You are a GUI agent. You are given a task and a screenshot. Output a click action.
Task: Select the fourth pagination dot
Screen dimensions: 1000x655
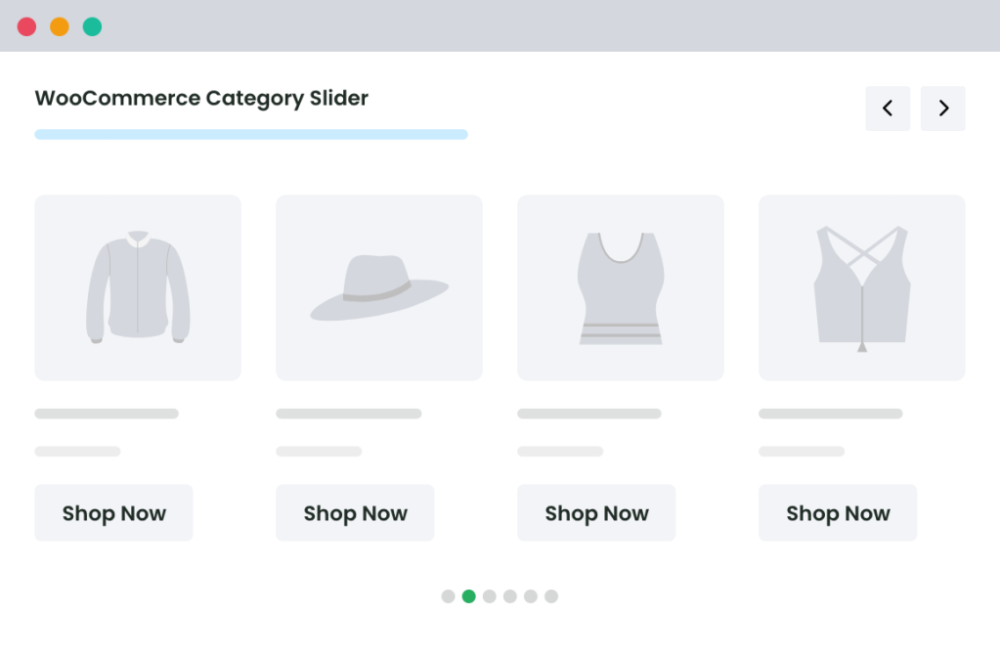pos(510,596)
